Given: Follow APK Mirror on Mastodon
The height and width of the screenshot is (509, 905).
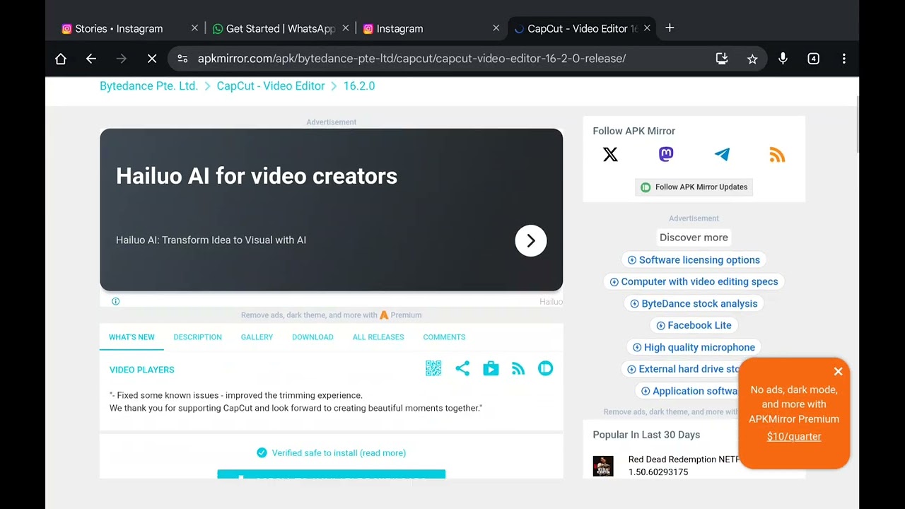Looking at the screenshot, I should 666,155.
